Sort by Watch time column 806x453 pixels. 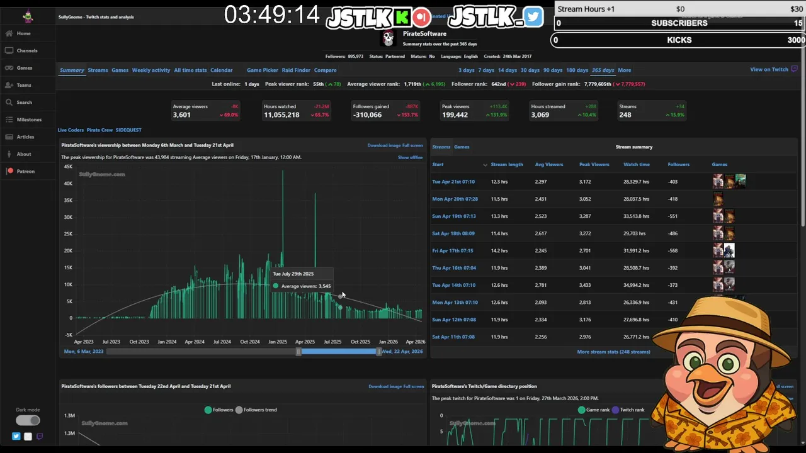[x=637, y=164]
